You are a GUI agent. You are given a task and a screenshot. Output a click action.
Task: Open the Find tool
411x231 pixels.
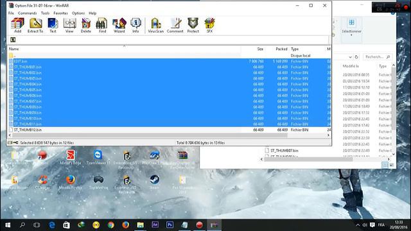(102, 26)
